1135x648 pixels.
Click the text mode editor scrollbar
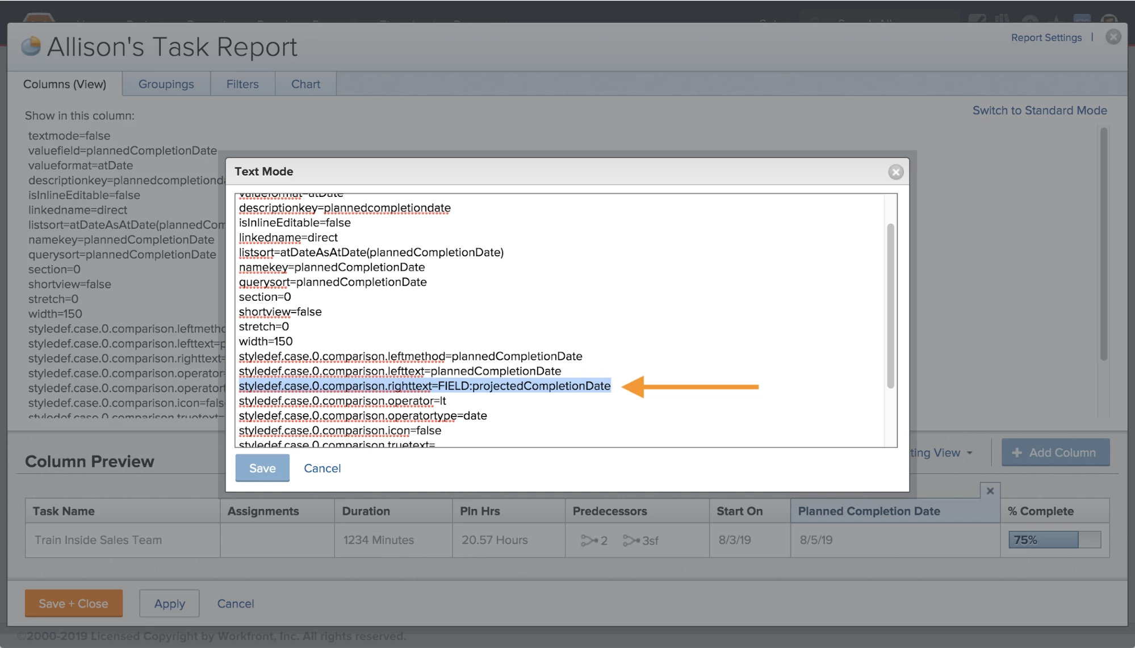(x=890, y=306)
